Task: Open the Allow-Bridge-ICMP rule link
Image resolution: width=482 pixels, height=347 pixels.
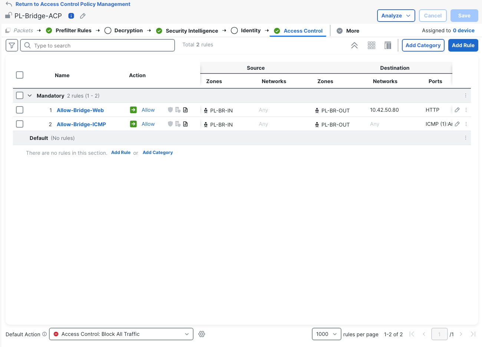Action: [81, 124]
